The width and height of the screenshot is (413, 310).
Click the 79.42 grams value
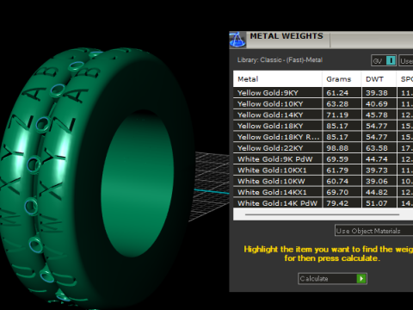(x=337, y=203)
